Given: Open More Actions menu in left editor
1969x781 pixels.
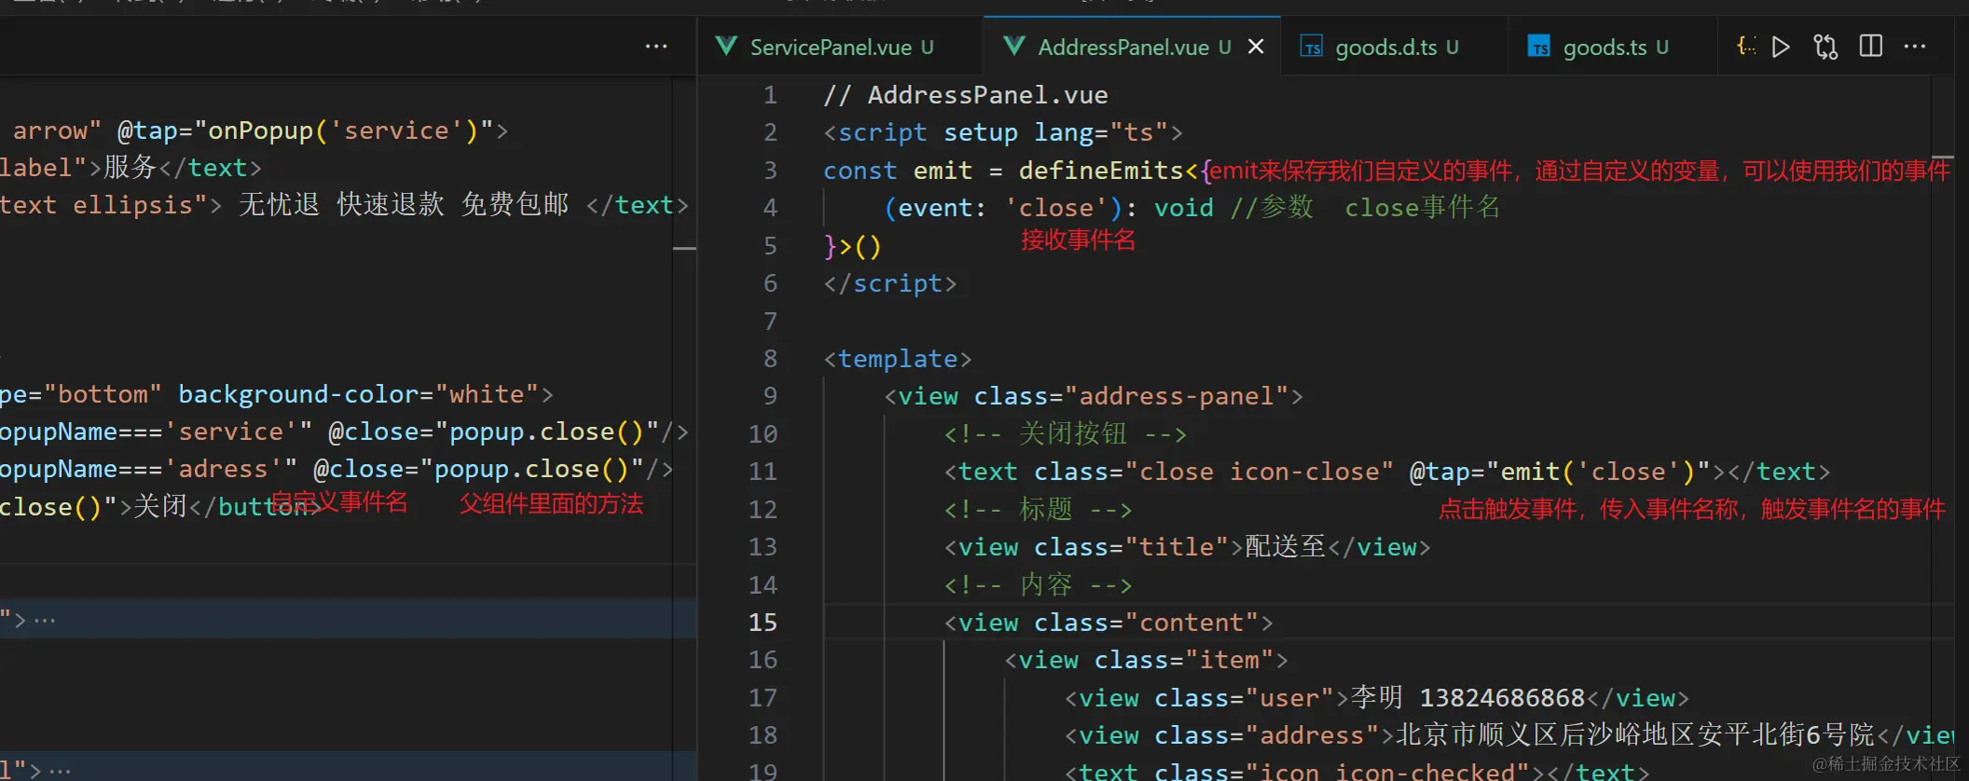Looking at the screenshot, I should 656,46.
